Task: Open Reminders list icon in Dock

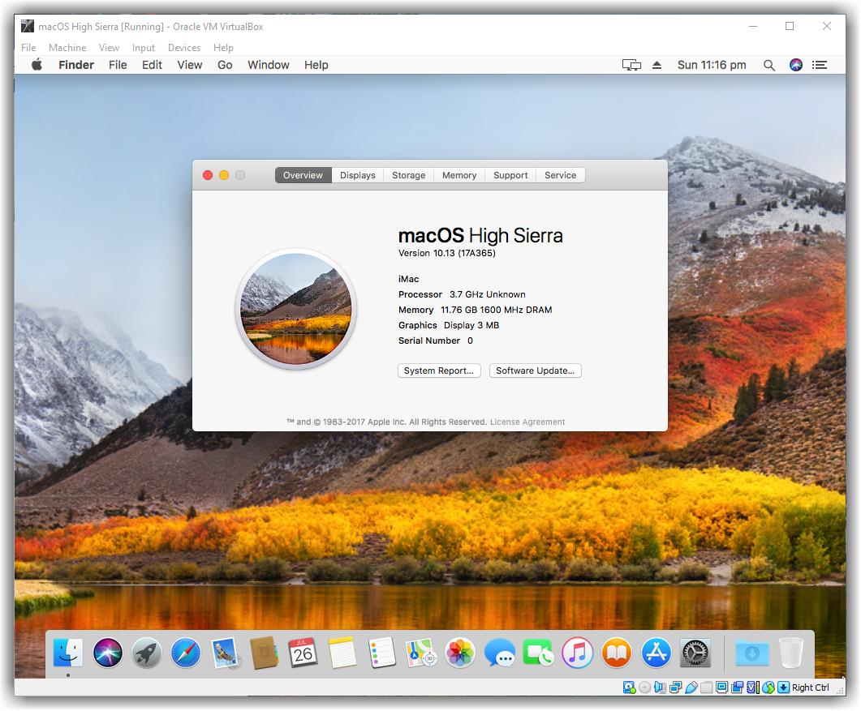Action: click(381, 653)
